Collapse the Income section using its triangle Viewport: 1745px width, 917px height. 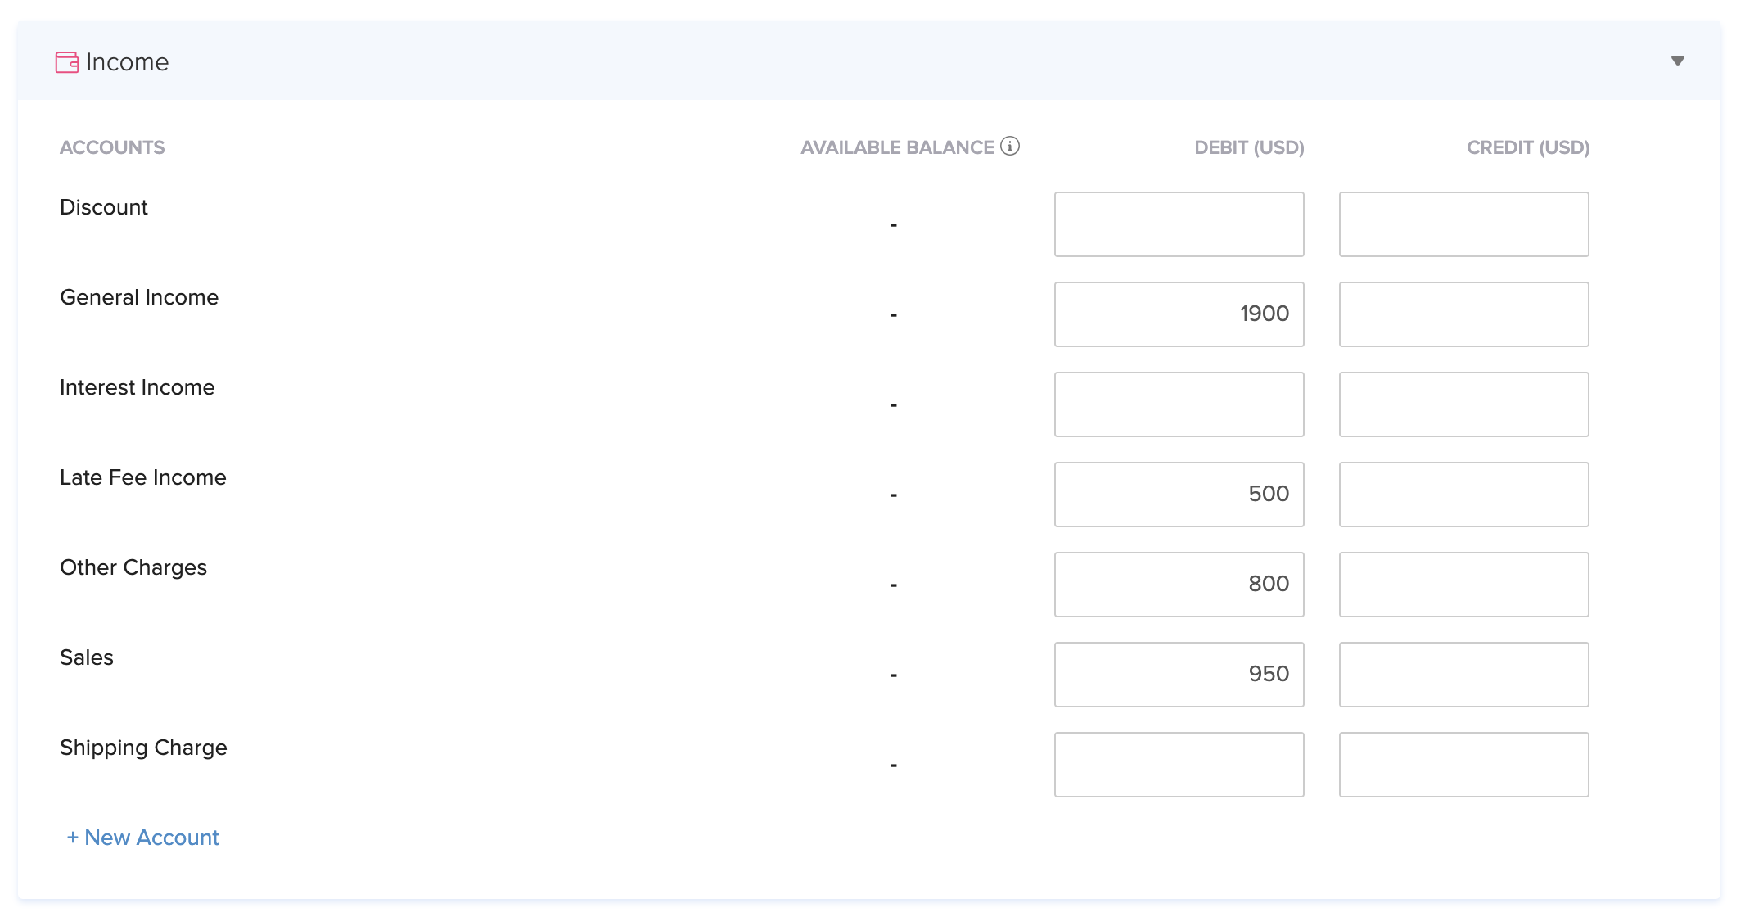click(x=1677, y=60)
